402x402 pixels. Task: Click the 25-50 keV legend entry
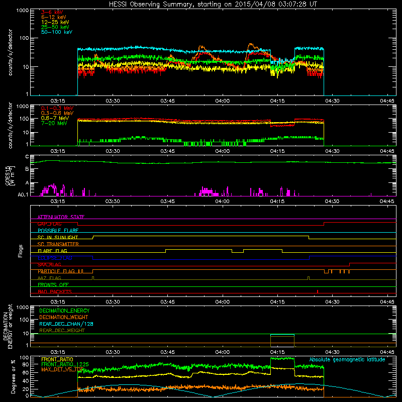click(55, 27)
